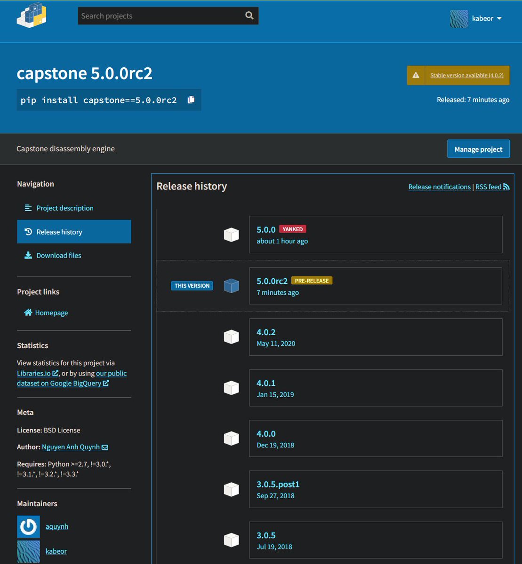This screenshot has width=522, height=564.
Task: Click the cube icon for release 3.0.5.post1
Action: point(231,489)
